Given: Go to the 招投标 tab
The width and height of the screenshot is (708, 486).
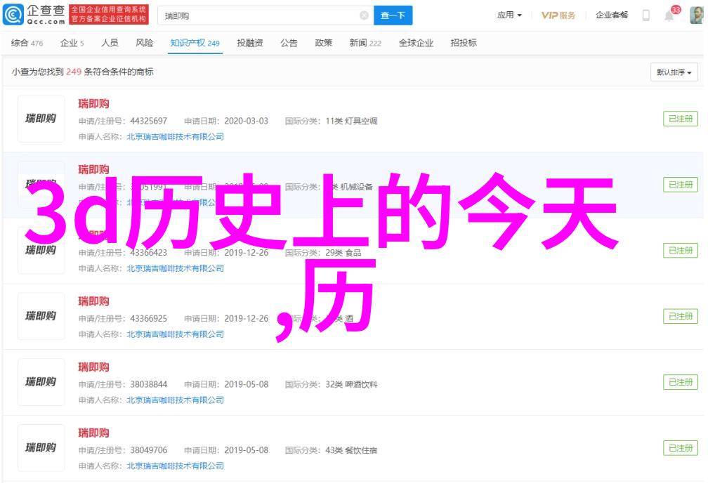Looking at the screenshot, I should [464, 43].
